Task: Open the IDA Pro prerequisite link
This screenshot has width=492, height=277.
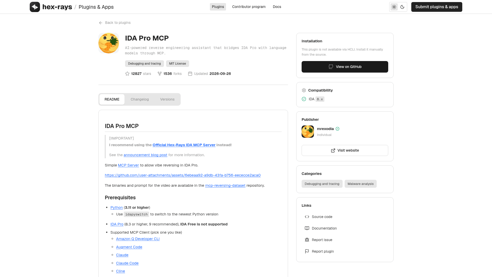Action: tap(117, 224)
